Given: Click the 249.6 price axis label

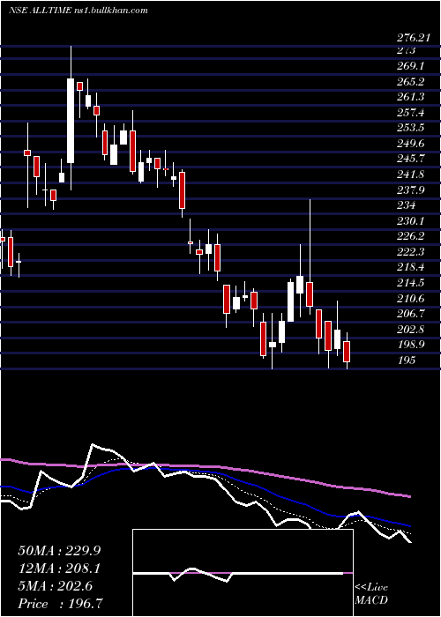Looking at the screenshot, I should pyautogui.click(x=410, y=144).
